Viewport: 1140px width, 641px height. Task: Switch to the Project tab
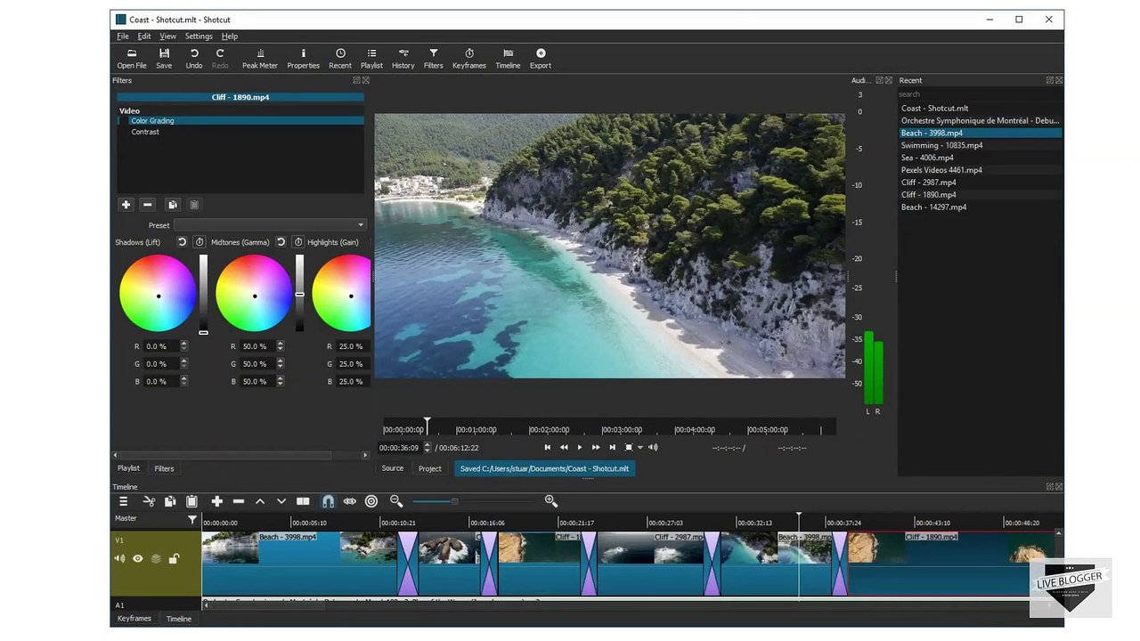coord(429,468)
